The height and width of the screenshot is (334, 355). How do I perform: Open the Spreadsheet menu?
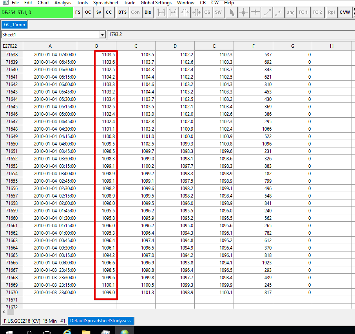[106, 3]
